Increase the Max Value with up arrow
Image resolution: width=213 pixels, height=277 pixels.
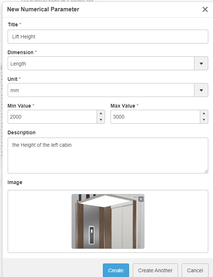[204, 113]
